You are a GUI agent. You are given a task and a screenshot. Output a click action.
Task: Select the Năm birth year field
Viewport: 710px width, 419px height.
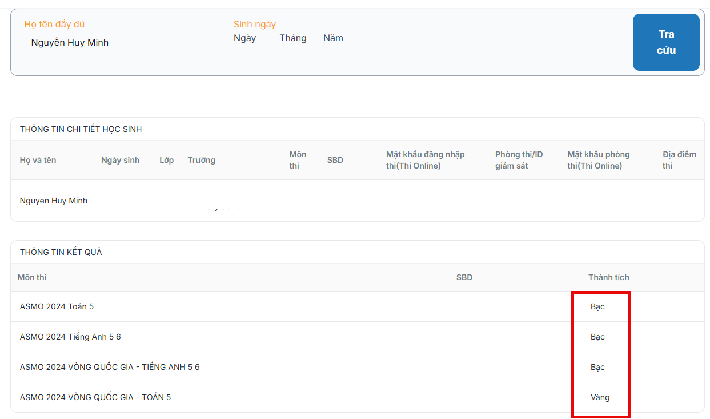(x=333, y=38)
